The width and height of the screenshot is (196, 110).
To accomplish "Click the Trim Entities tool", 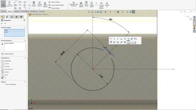I will pos(34,4).
